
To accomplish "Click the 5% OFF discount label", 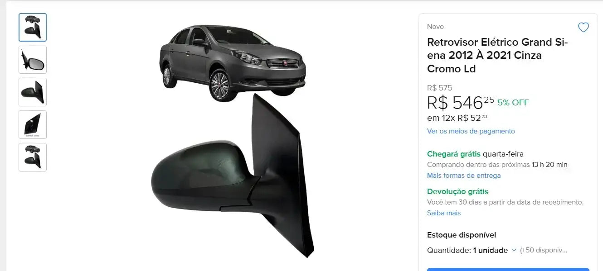I will click(513, 103).
